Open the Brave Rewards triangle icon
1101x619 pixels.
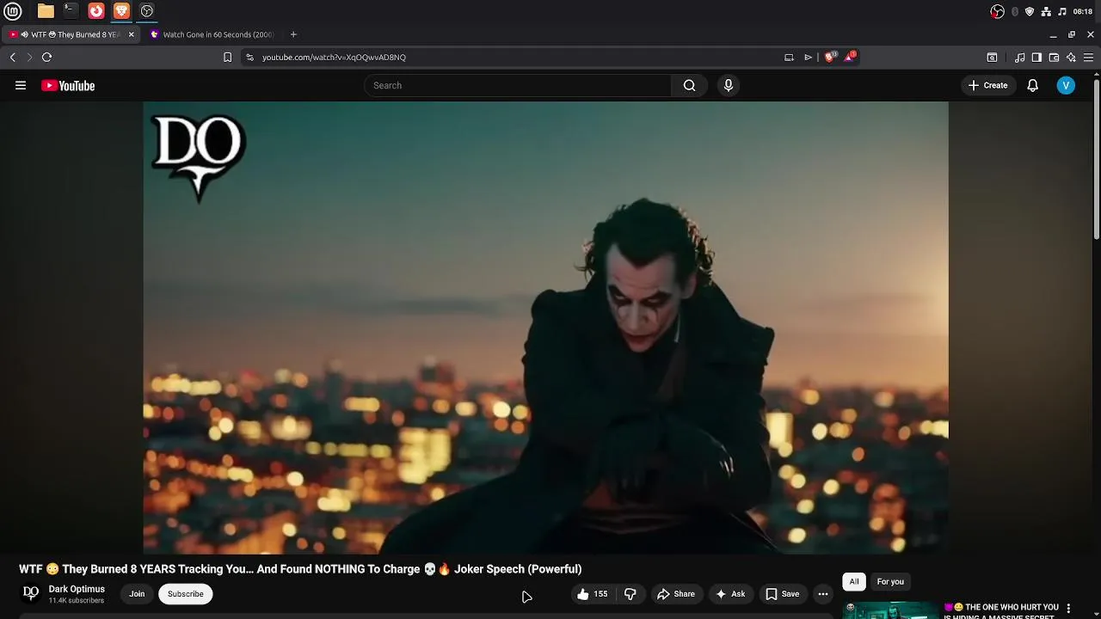click(x=850, y=57)
